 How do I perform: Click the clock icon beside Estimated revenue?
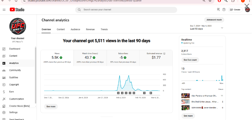tap(164, 54)
